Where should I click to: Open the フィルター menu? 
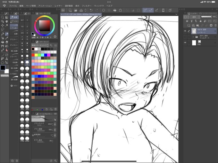[x=87, y=6]
